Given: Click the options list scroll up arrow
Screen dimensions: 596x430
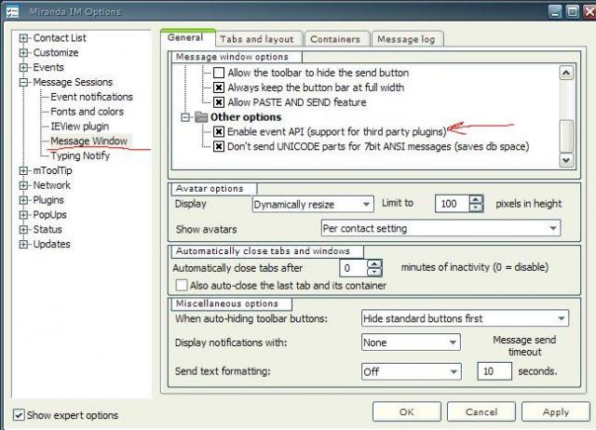Looking at the screenshot, I should coord(566,73).
